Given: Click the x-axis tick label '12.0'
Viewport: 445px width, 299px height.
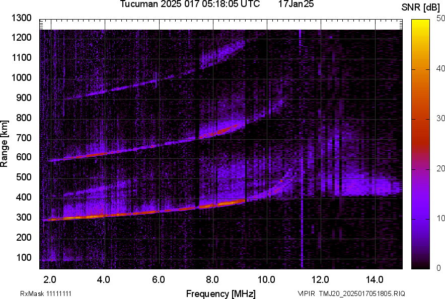Looking at the screenshot, I should point(321,279).
